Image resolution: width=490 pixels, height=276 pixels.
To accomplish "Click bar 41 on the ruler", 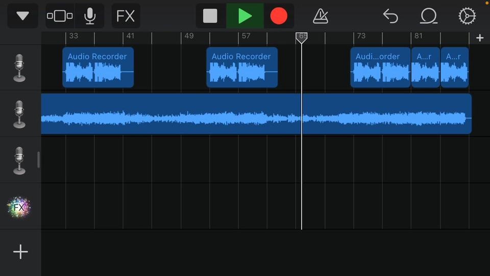I will (x=130, y=36).
